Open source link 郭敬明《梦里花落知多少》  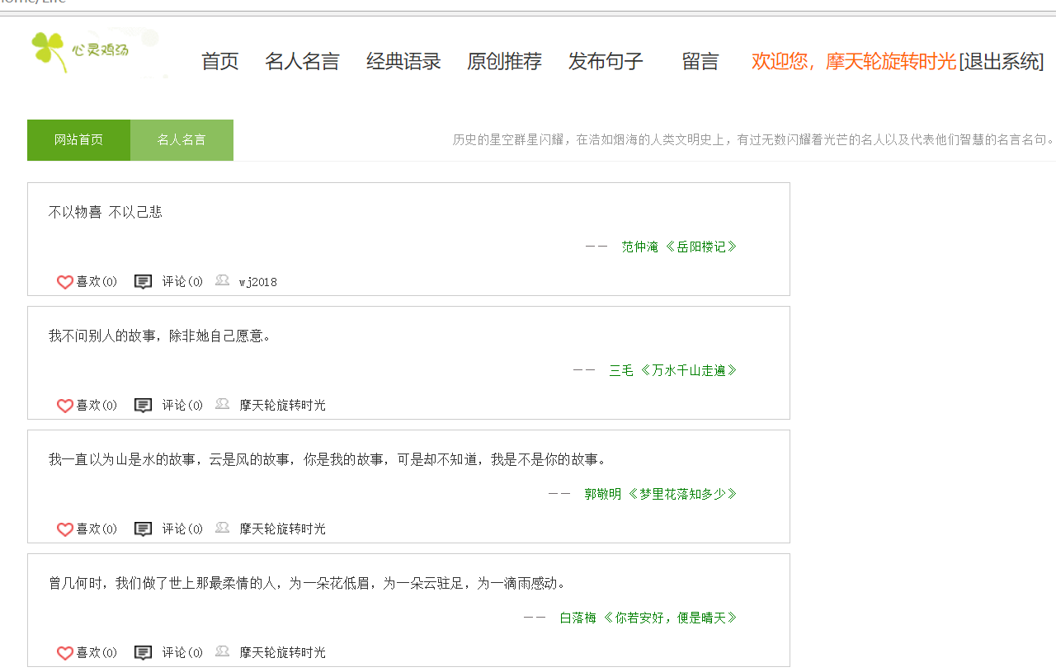[661, 494]
